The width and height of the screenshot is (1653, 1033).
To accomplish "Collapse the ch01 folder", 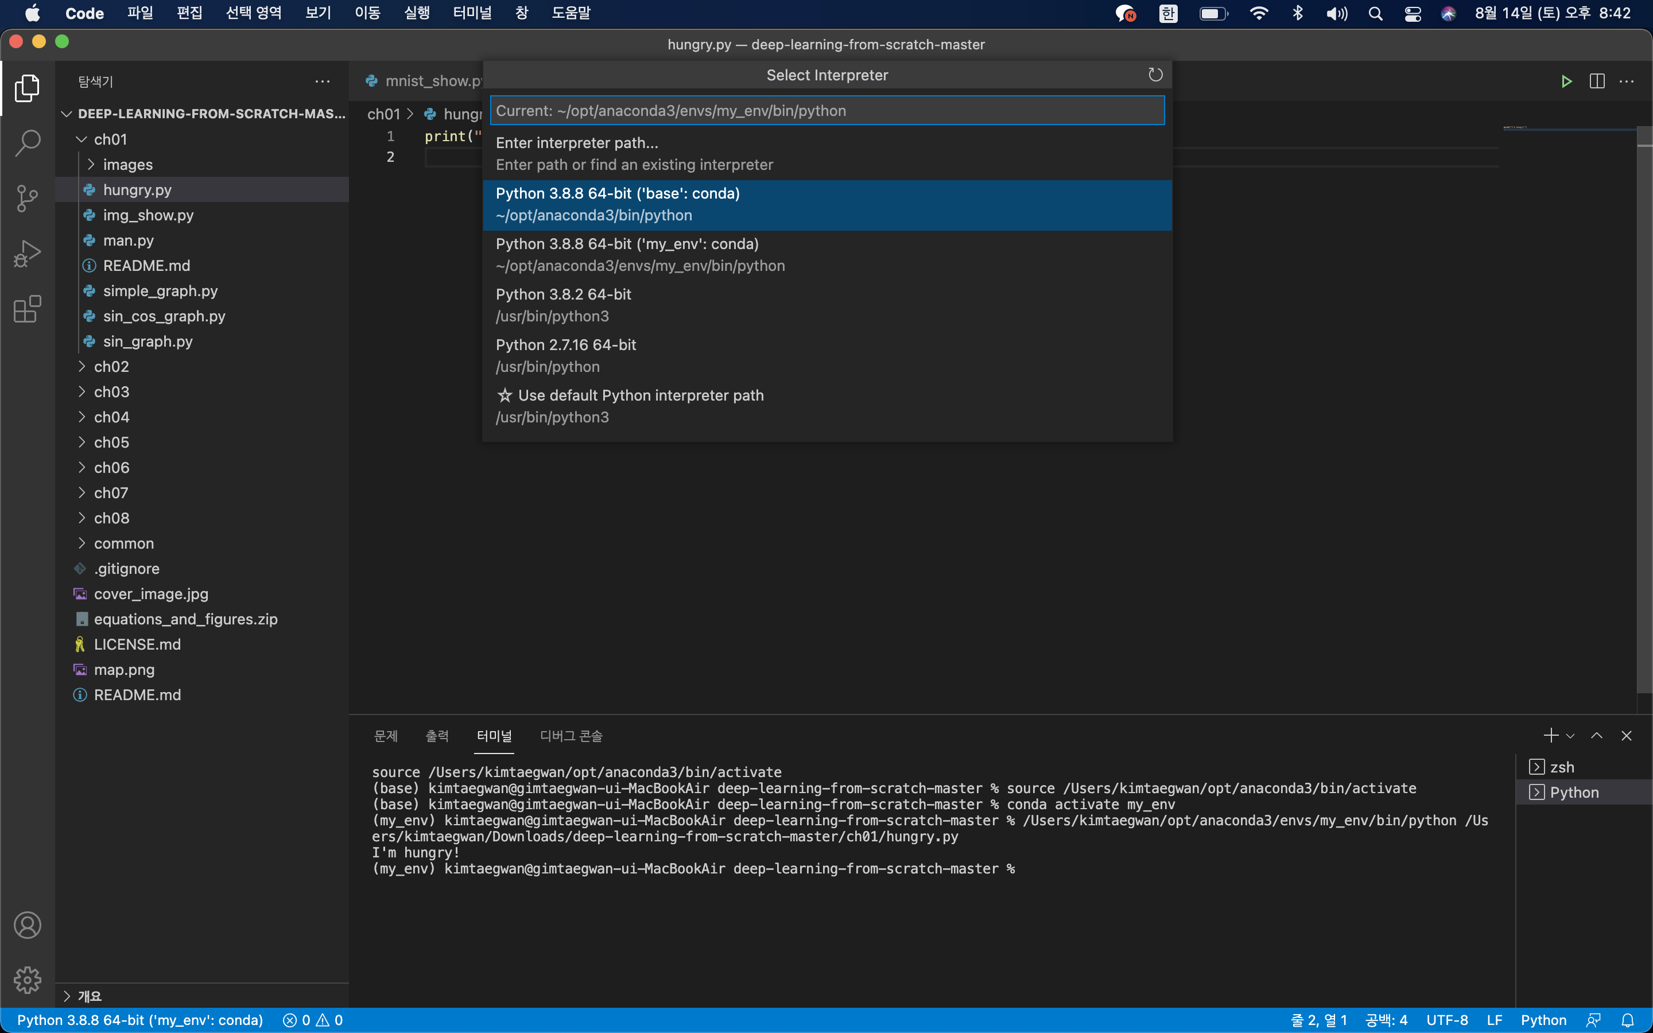I will [110, 139].
